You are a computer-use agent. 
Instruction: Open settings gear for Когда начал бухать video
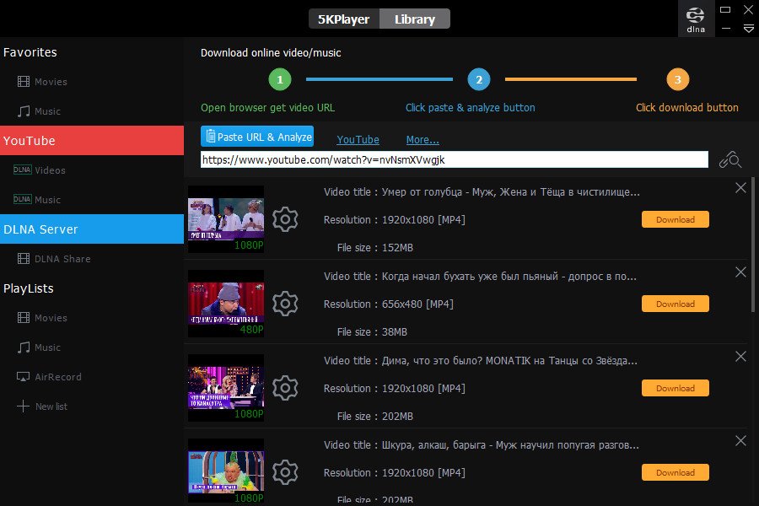point(285,304)
